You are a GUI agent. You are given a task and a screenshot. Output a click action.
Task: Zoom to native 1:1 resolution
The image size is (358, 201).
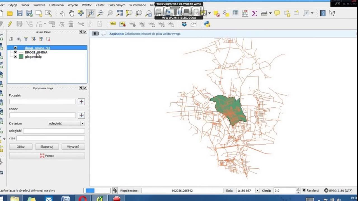(110, 13)
